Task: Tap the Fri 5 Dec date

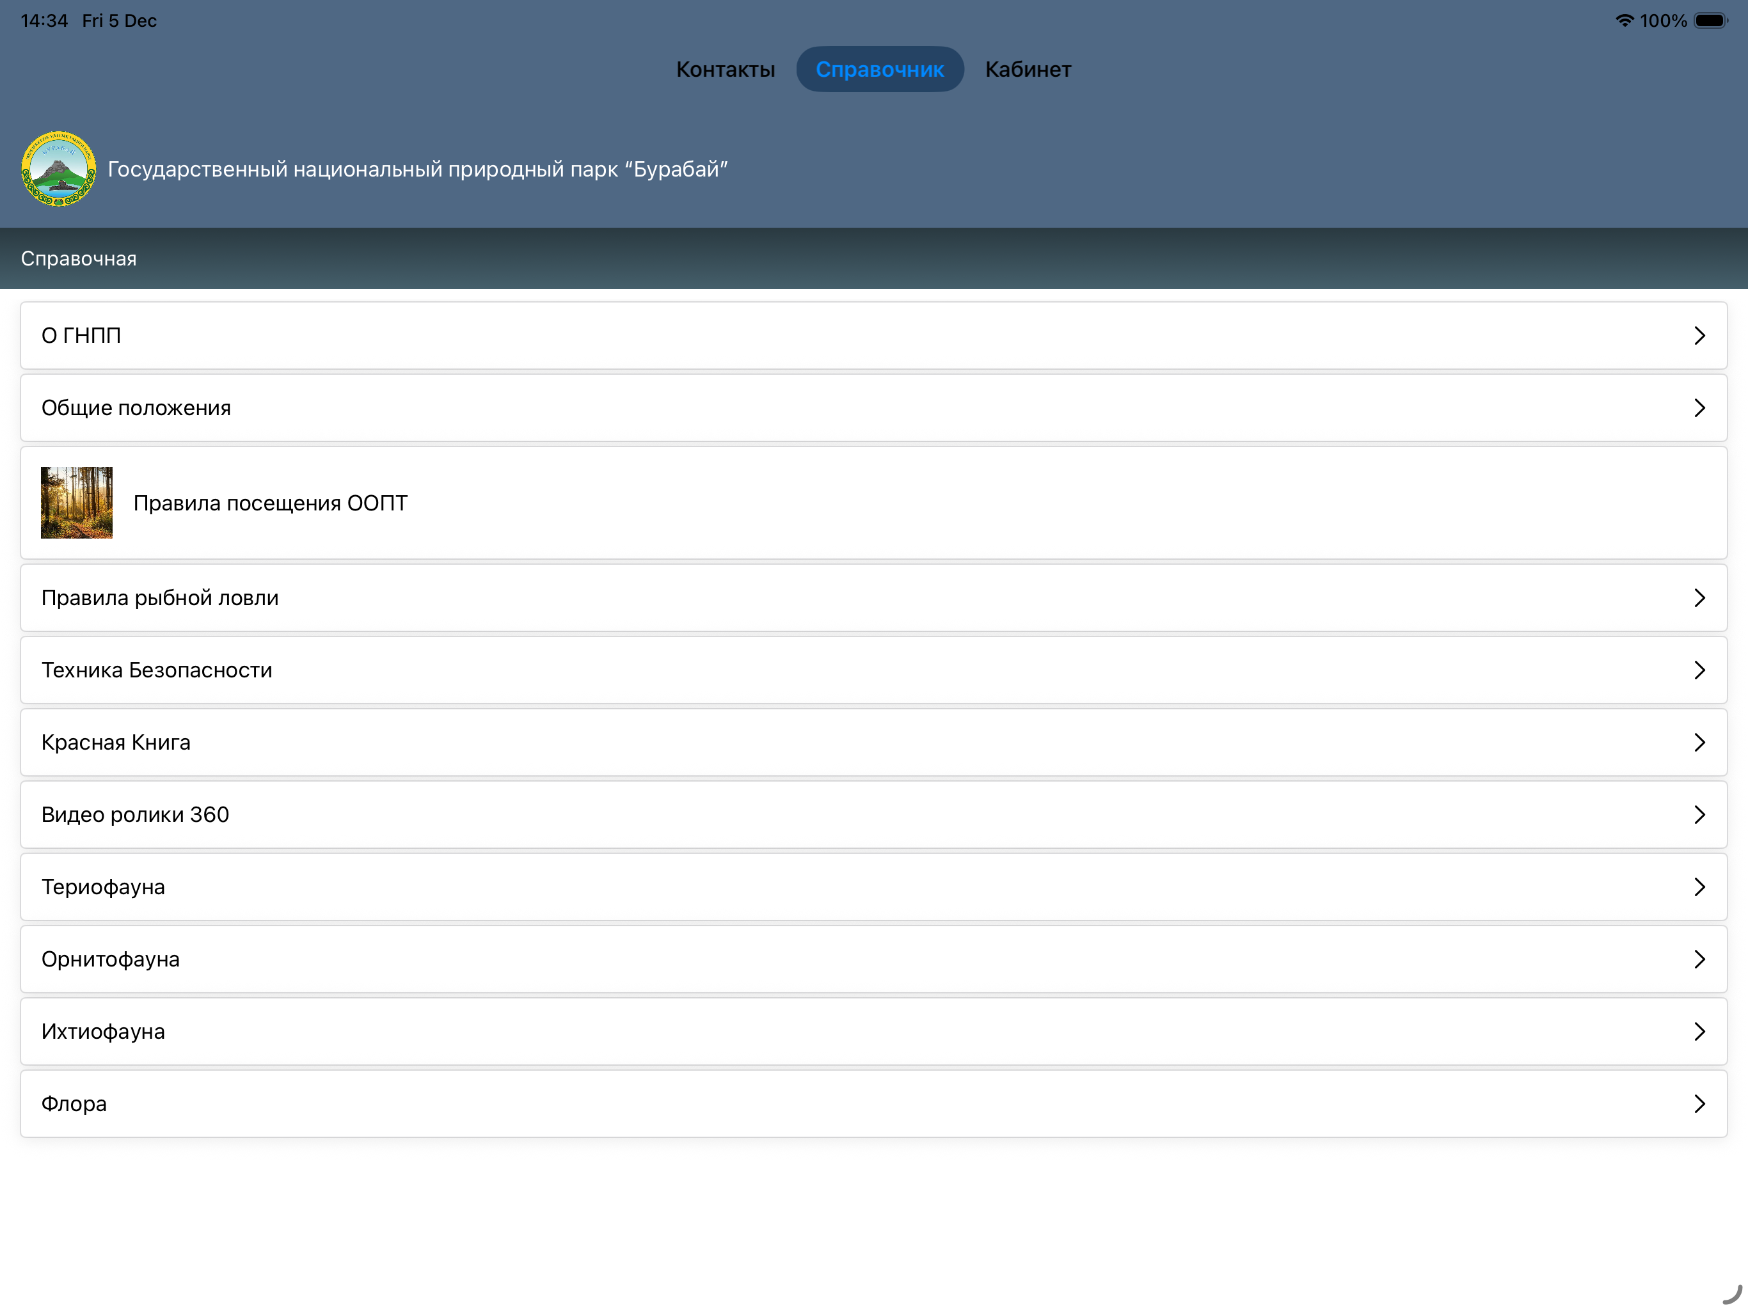Action: click(x=119, y=20)
